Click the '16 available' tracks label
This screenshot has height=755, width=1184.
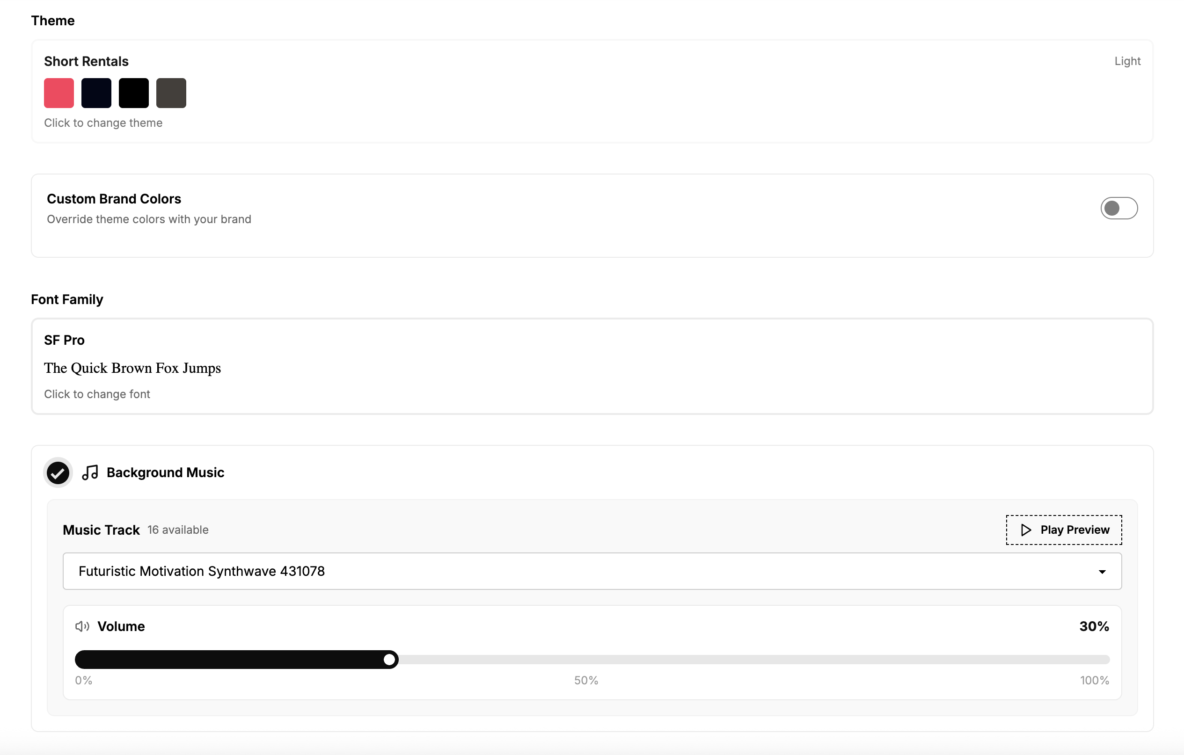coord(178,530)
